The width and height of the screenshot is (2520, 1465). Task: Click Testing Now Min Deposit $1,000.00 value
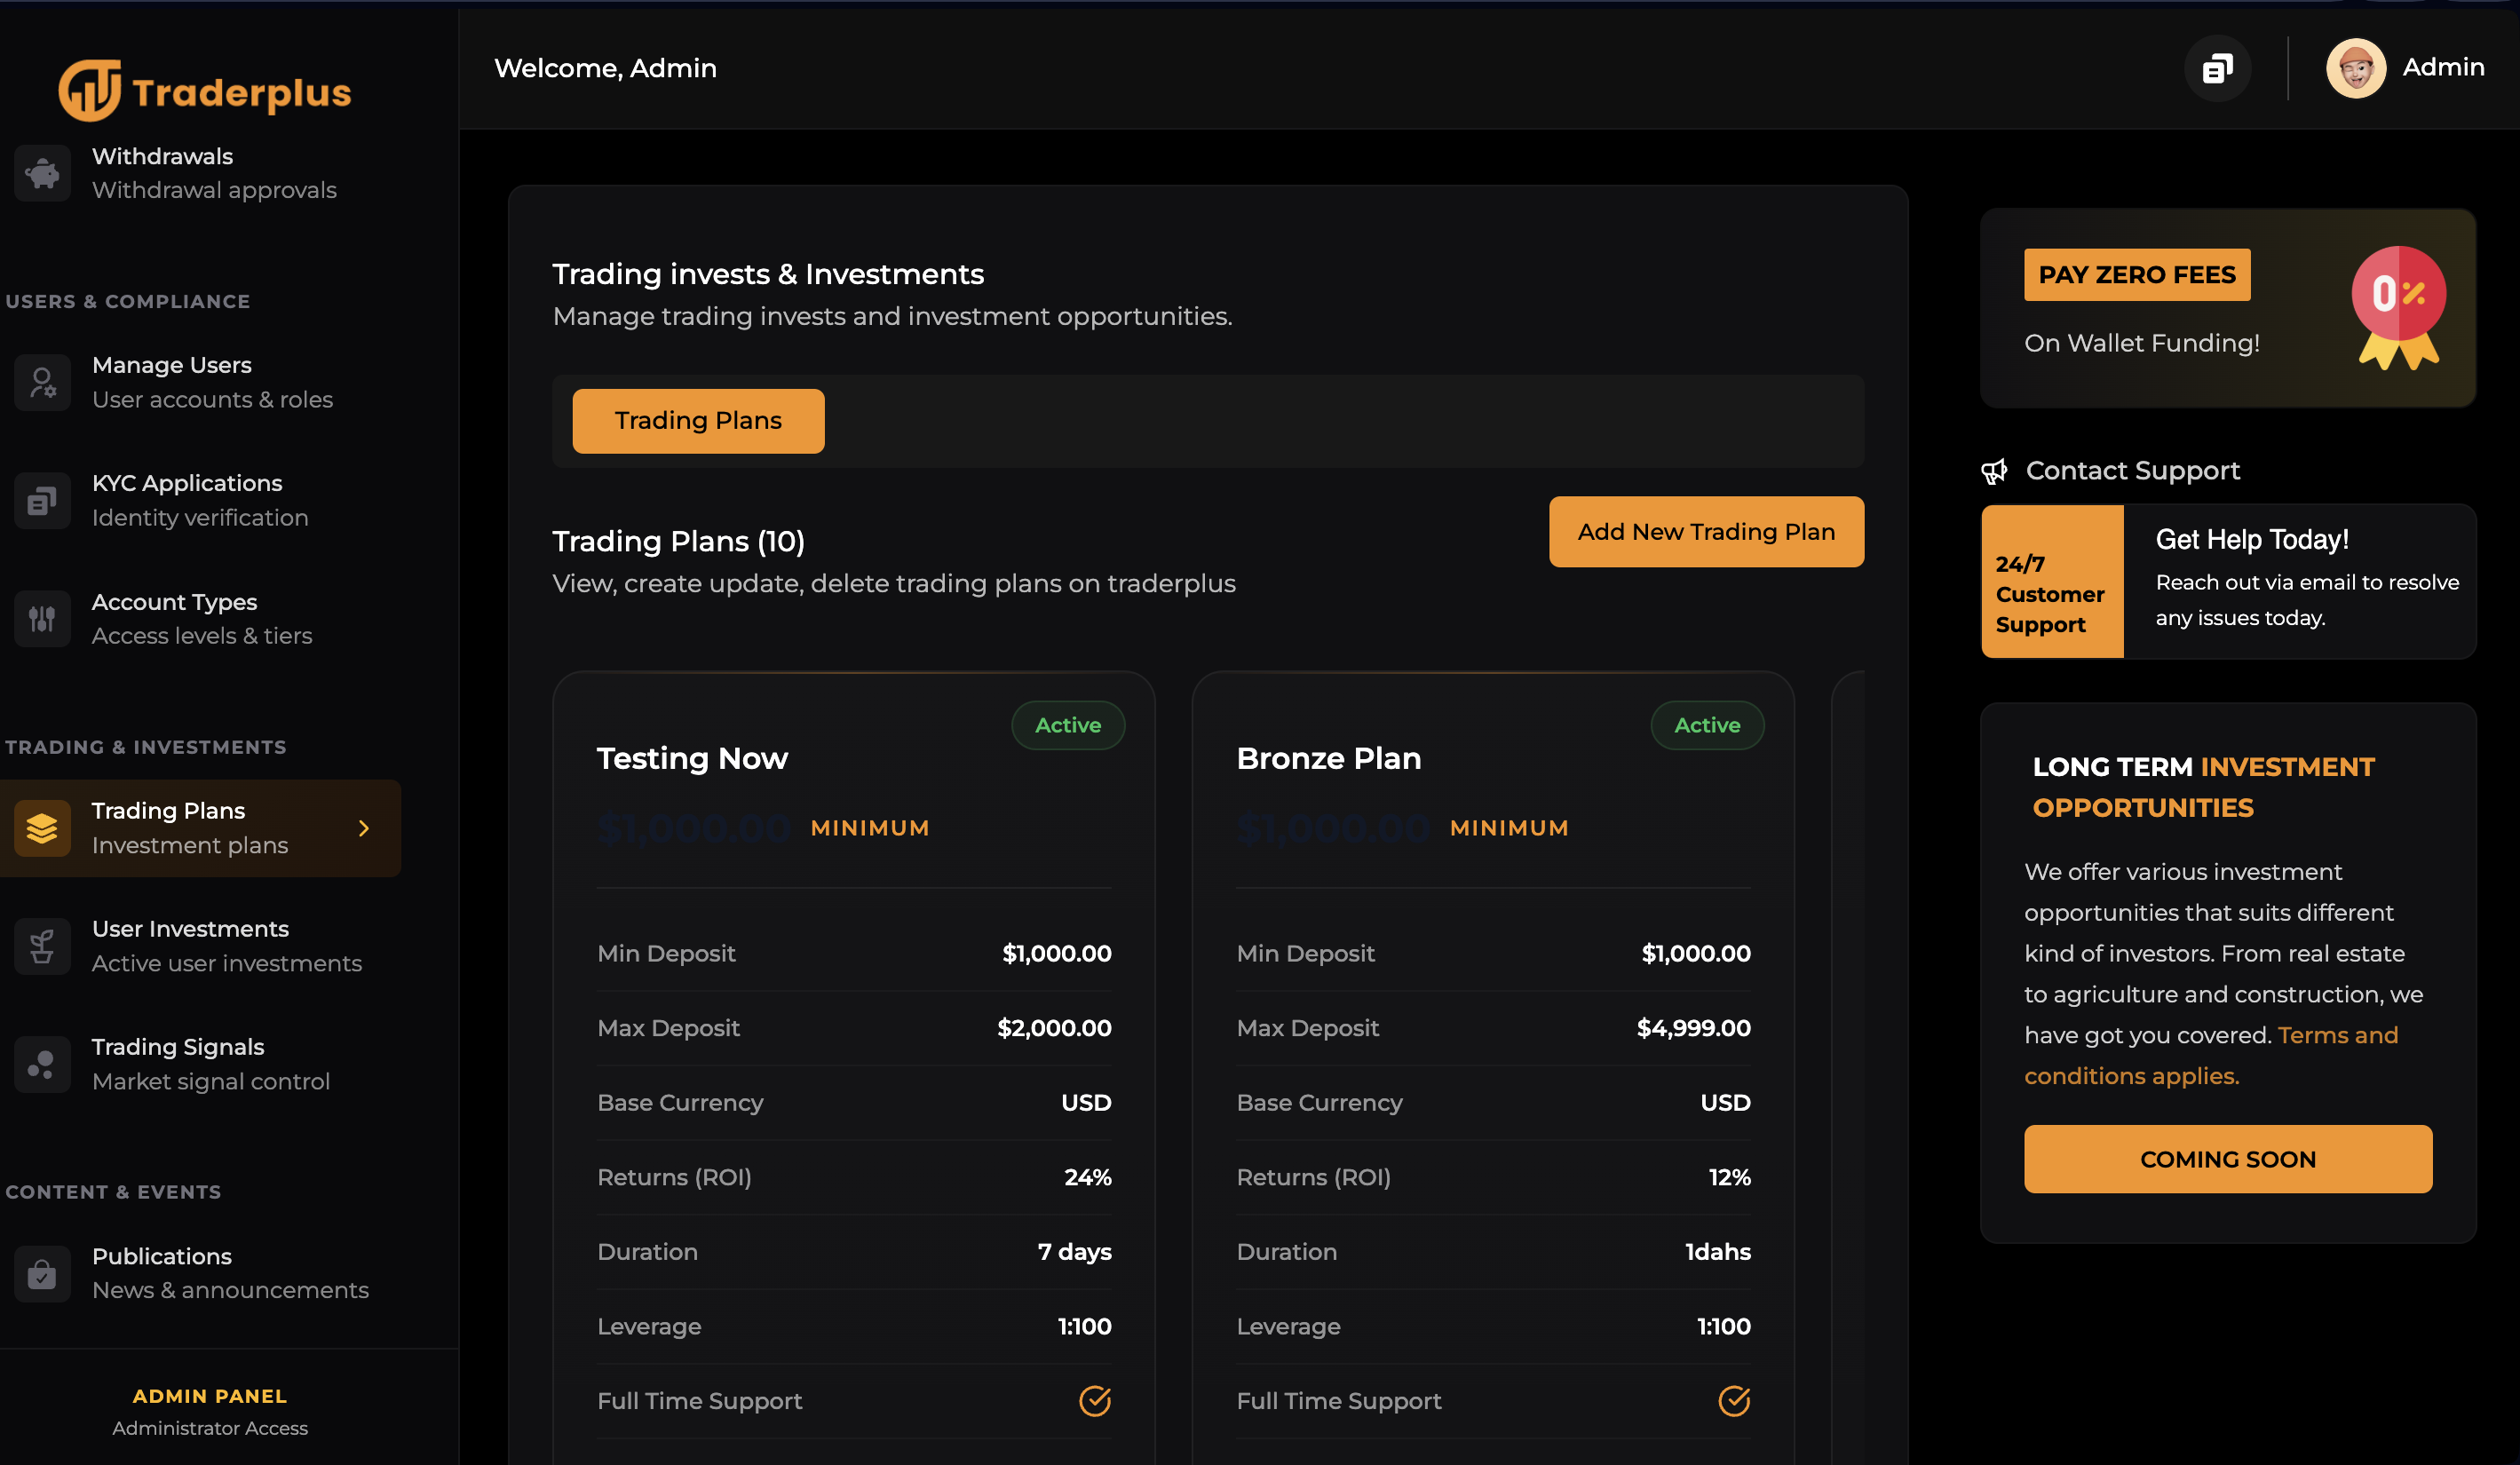pyautogui.click(x=1057, y=953)
